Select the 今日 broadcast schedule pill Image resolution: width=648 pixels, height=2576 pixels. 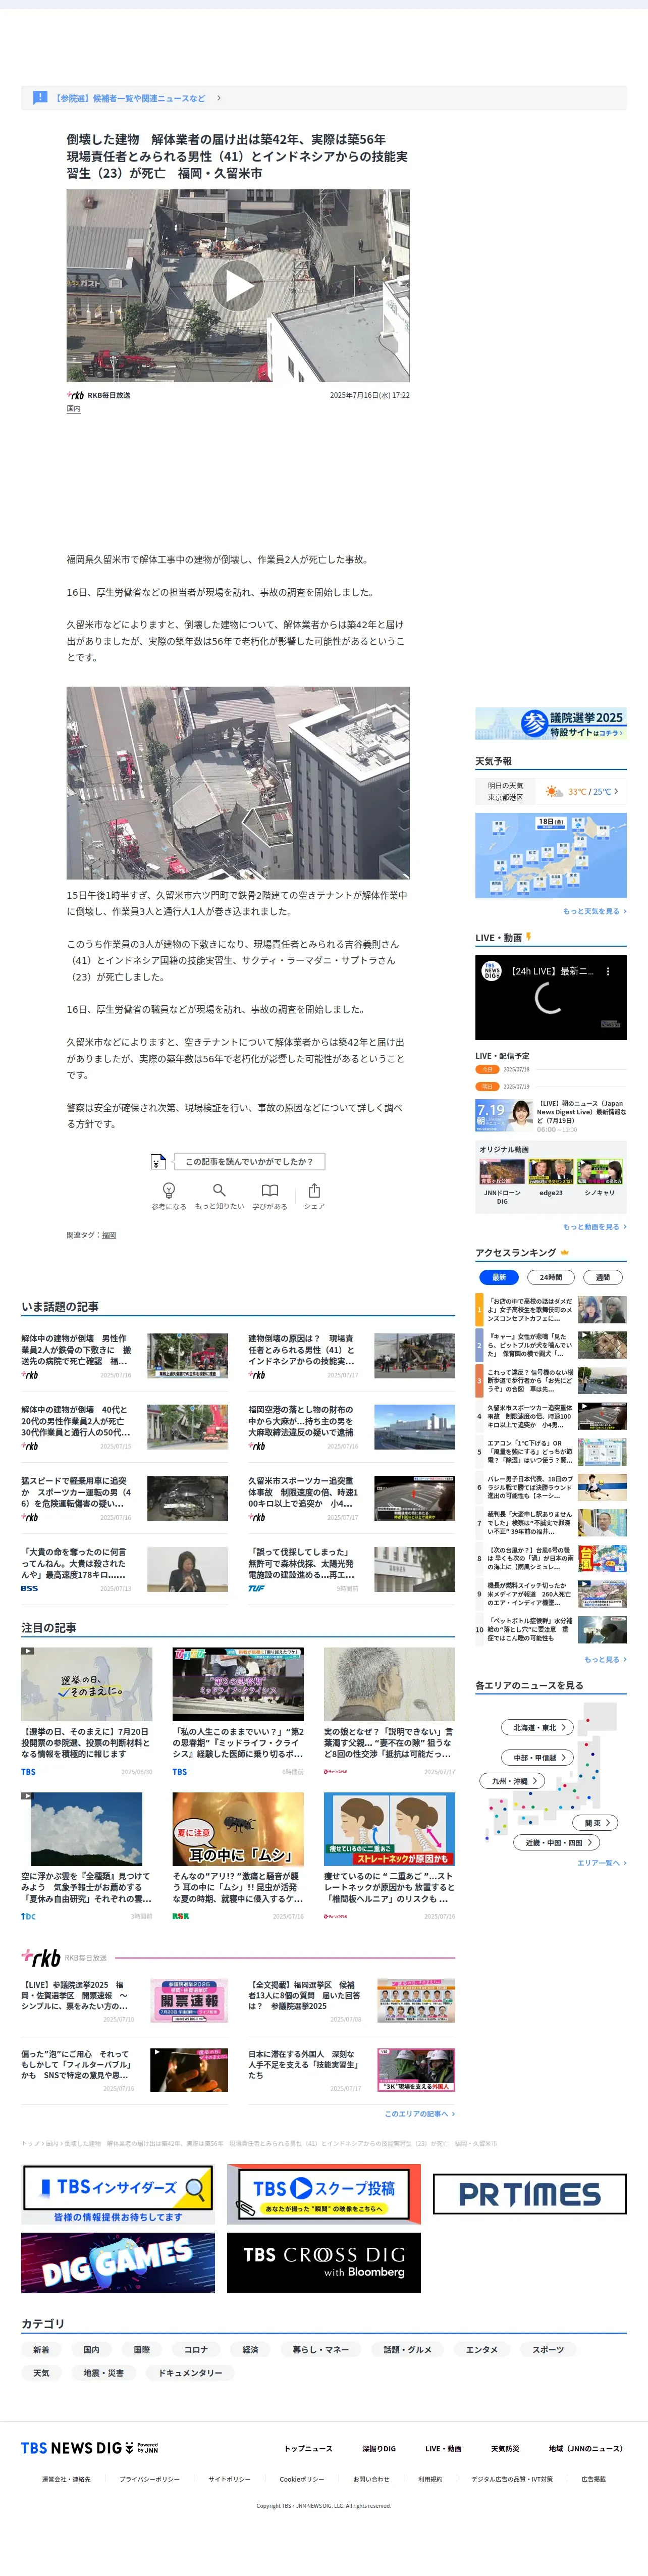tap(487, 1069)
